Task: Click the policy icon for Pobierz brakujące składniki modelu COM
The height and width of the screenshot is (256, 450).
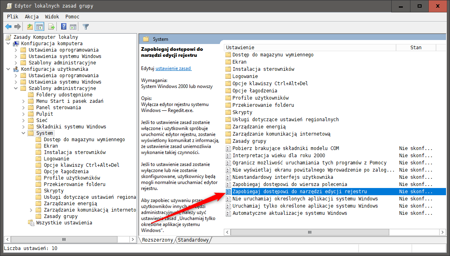Action: 228,148
